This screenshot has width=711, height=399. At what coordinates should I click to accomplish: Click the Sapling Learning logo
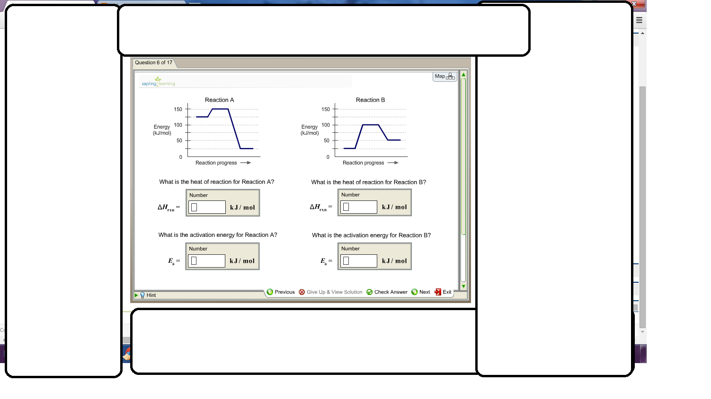click(158, 82)
